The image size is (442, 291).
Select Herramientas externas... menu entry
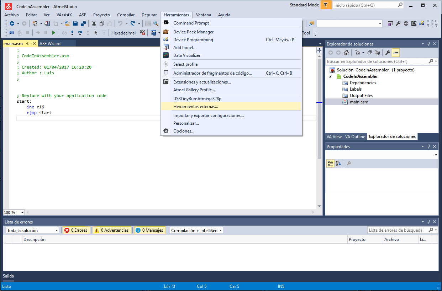pyautogui.click(x=231, y=106)
